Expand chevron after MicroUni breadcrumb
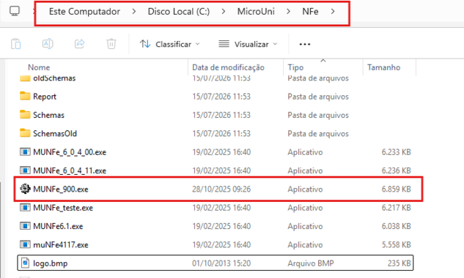This screenshot has height=278, width=464. (288, 12)
